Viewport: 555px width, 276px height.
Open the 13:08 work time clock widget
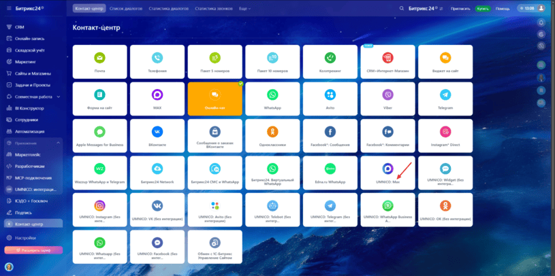(x=528, y=9)
